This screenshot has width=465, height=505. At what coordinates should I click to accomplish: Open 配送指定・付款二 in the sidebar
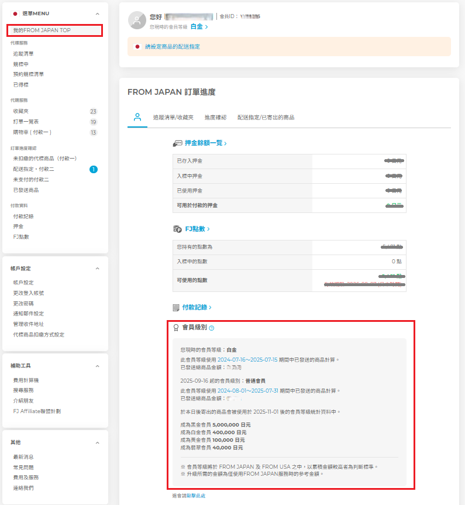point(33,169)
